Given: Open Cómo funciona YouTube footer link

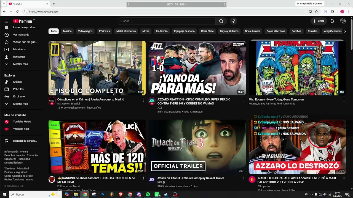Looking at the screenshot, I should [18, 176].
